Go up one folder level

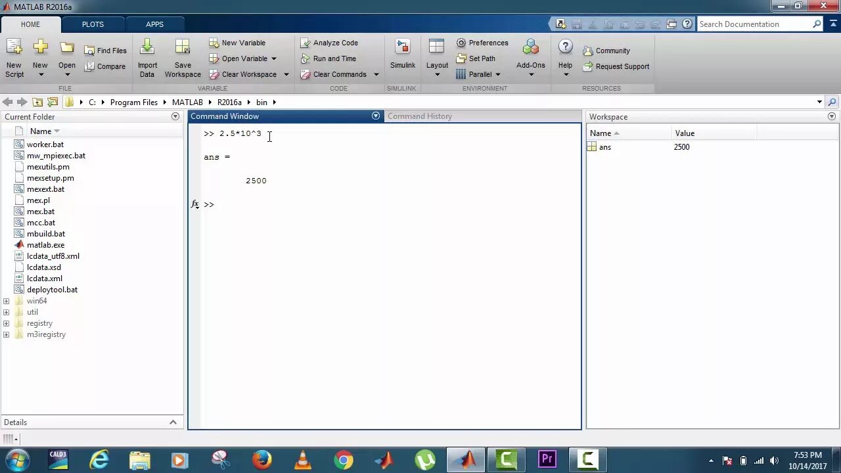pos(37,102)
